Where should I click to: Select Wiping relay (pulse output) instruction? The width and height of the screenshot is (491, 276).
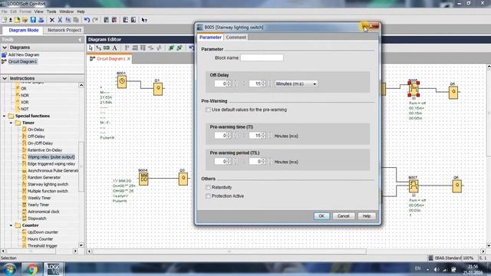coord(51,156)
